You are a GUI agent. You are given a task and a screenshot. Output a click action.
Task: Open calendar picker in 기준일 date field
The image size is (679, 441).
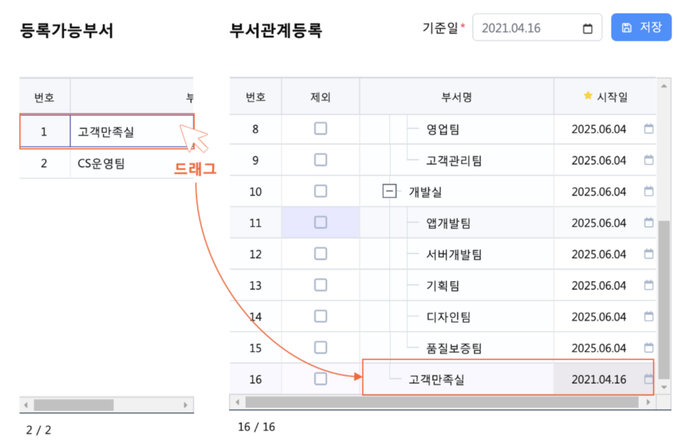tap(587, 29)
